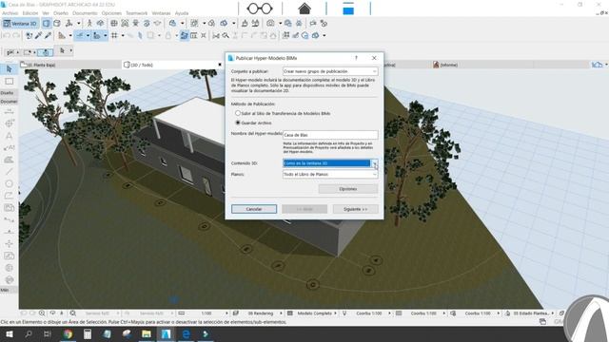Image resolution: width=609 pixels, height=342 pixels.
Task: Expand the Documen section of the toolbox
Action: click(9, 102)
